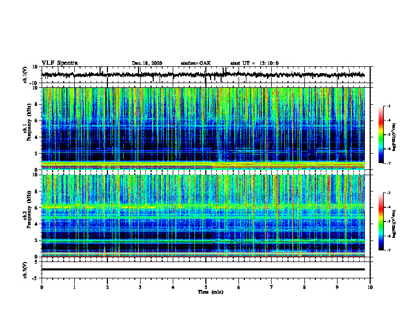Click the "-10" tick on ch.1(V) axis
Image resolution: width=417 pixels, height=322 pixels.
(34, 83)
